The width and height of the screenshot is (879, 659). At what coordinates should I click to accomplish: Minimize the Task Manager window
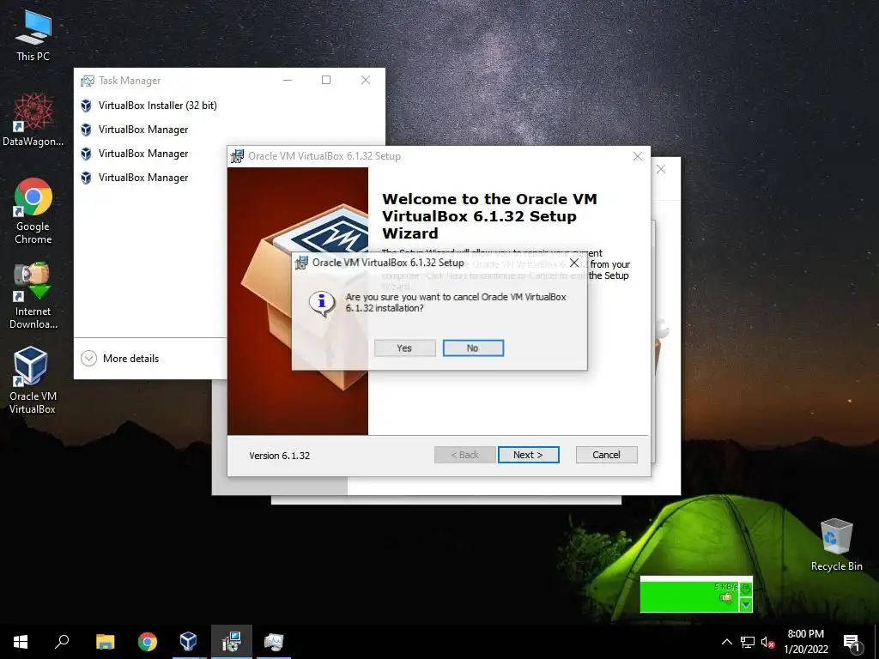288,80
